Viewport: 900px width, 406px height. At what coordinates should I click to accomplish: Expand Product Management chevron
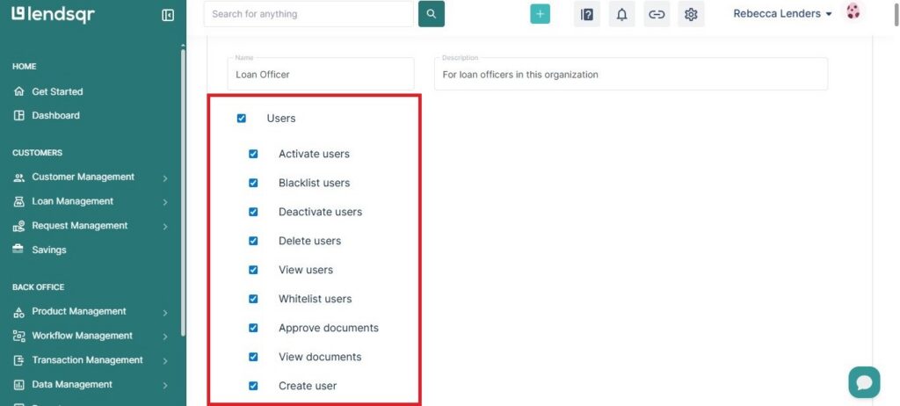coord(164,313)
